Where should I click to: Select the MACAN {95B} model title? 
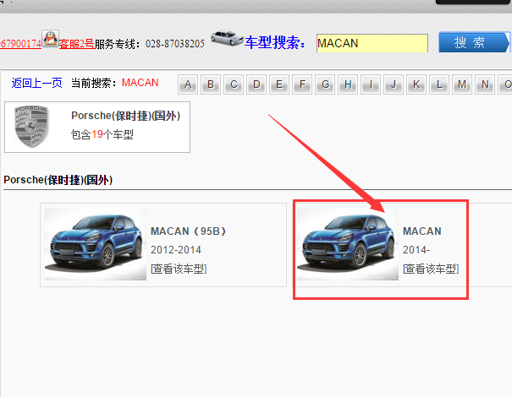[188, 231]
